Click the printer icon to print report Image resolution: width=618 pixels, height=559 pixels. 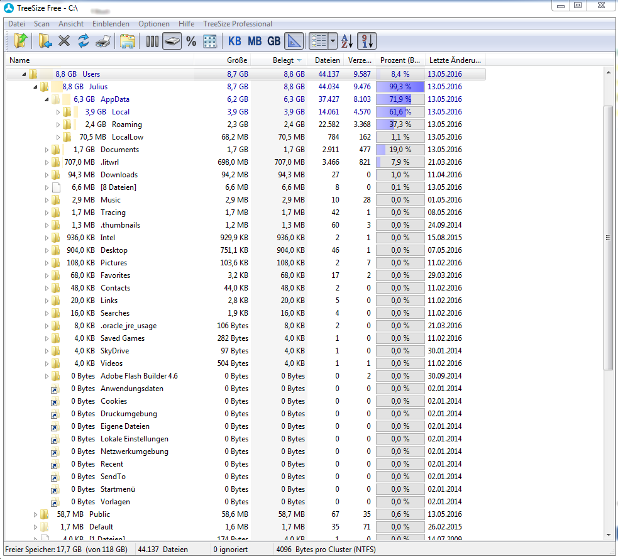(103, 41)
